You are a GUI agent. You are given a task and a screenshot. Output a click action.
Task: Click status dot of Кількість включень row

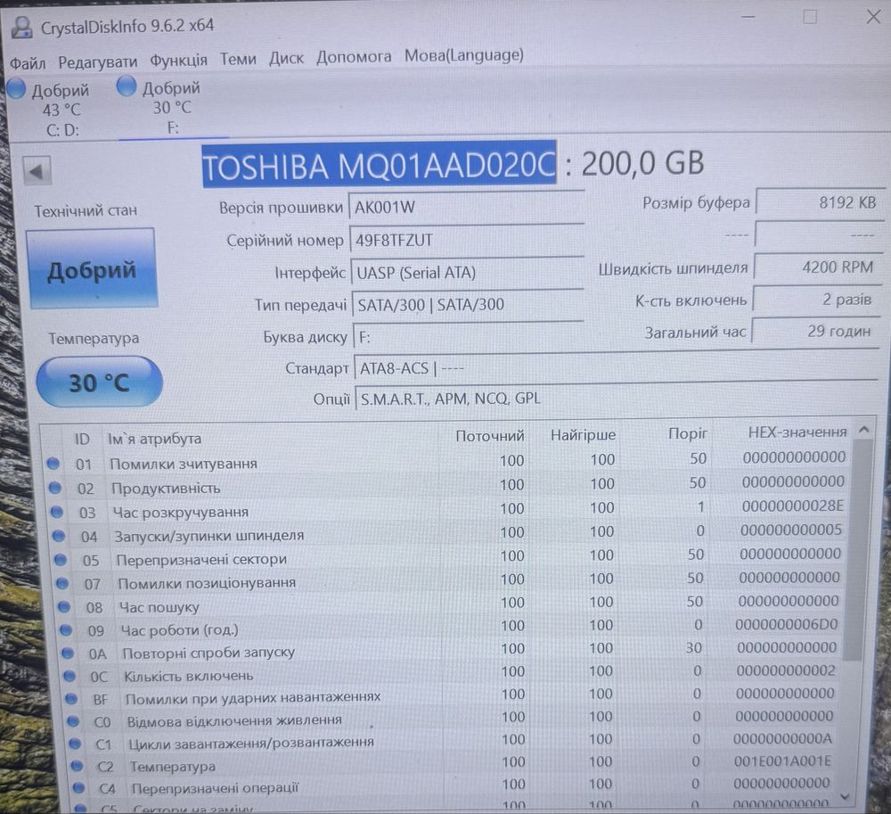coord(69,676)
